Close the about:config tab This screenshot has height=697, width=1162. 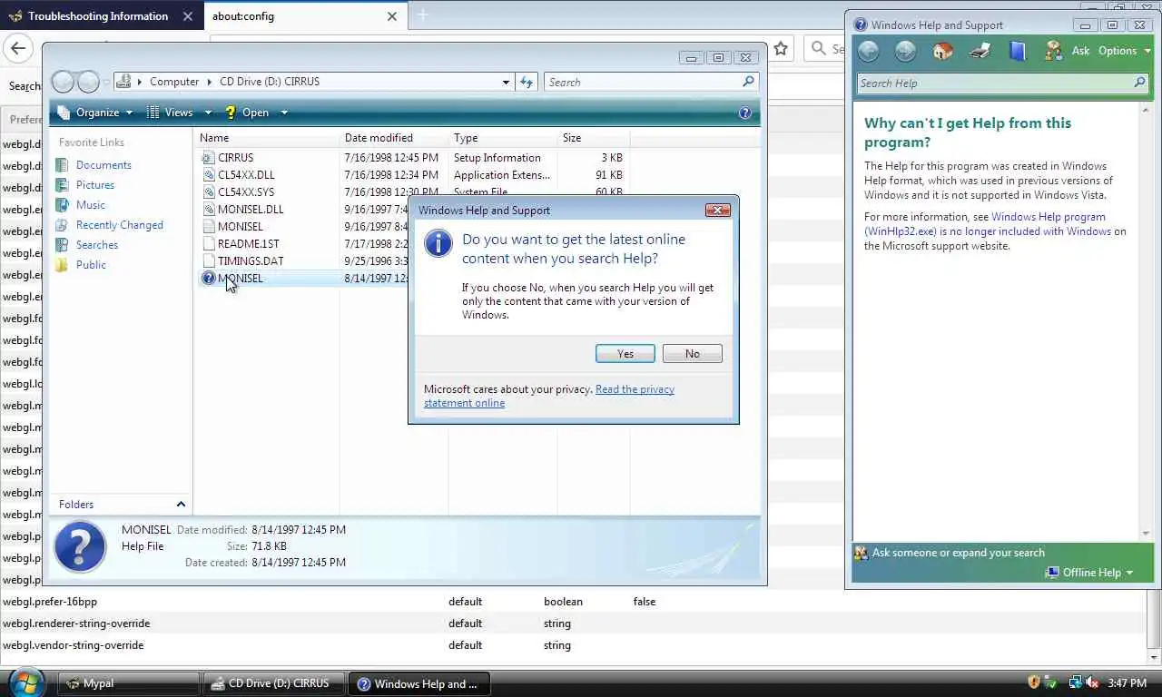tap(392, 16)
